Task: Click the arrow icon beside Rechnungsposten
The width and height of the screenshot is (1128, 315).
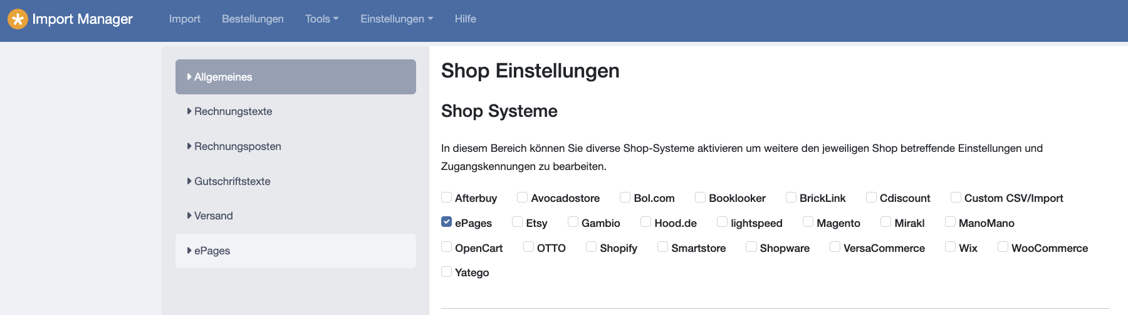Action: pos(189,146)
